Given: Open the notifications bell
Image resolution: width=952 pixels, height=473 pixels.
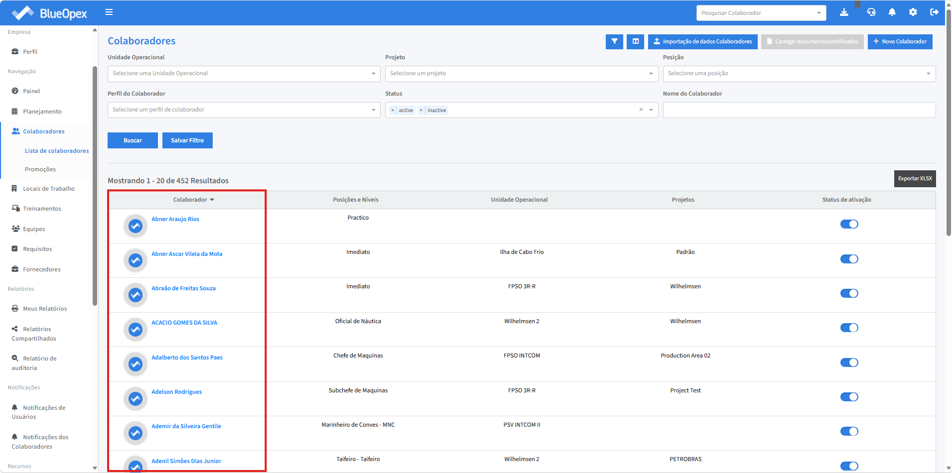Looking at the screenshot, I should pyautogui.click(x=892, y=12).
